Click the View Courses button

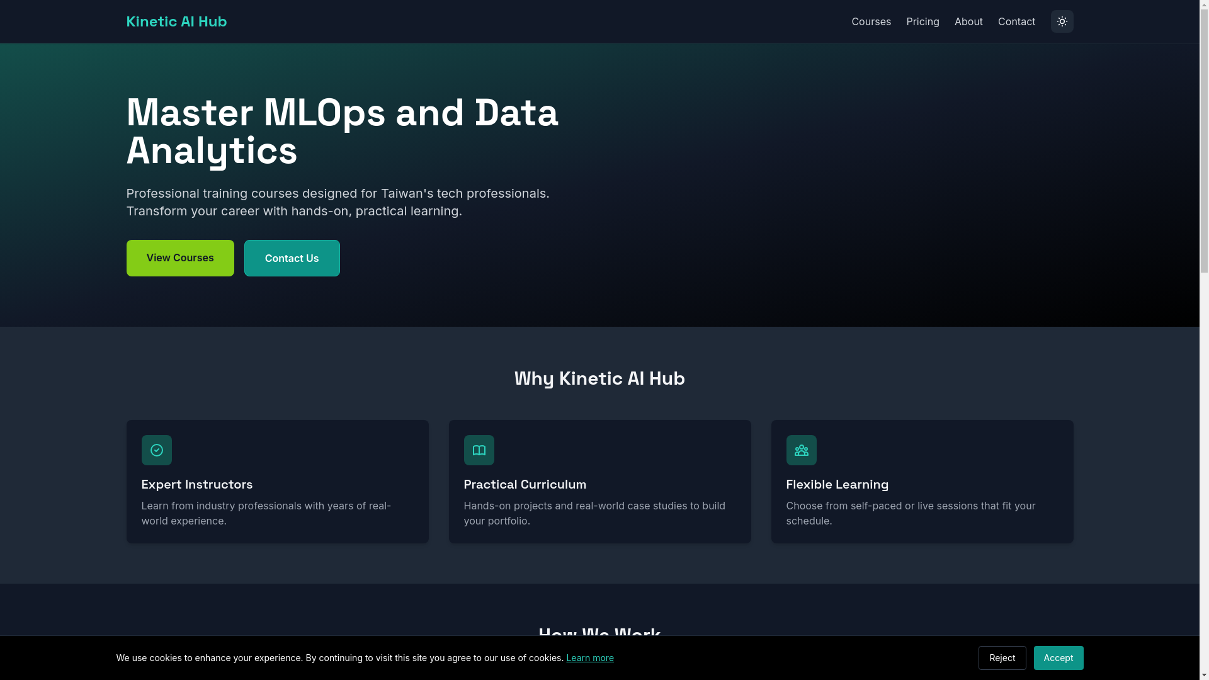pyautogui.click(x=180, y=258)
